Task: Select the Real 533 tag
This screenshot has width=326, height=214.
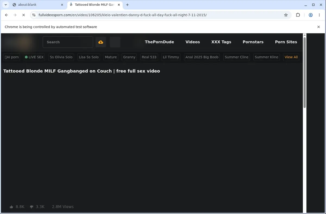Action: point(149,57)
